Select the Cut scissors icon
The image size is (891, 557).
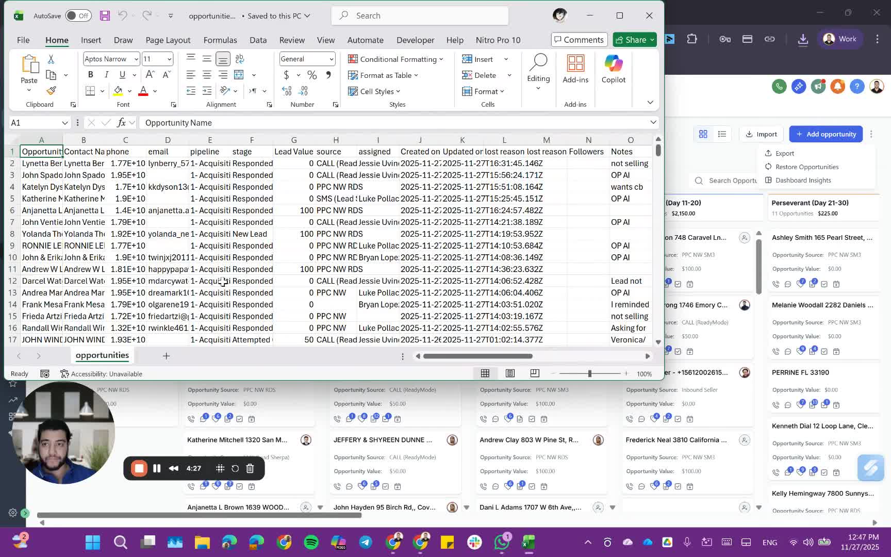pyautogui.click(x=51, y=59)
